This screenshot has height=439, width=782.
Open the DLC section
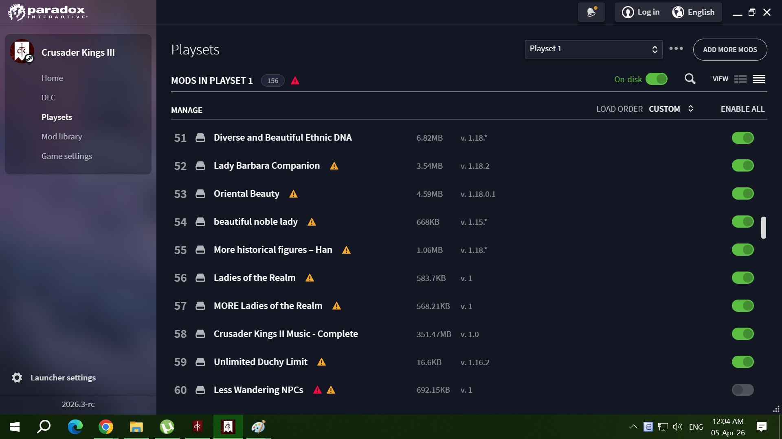point(48,98)
